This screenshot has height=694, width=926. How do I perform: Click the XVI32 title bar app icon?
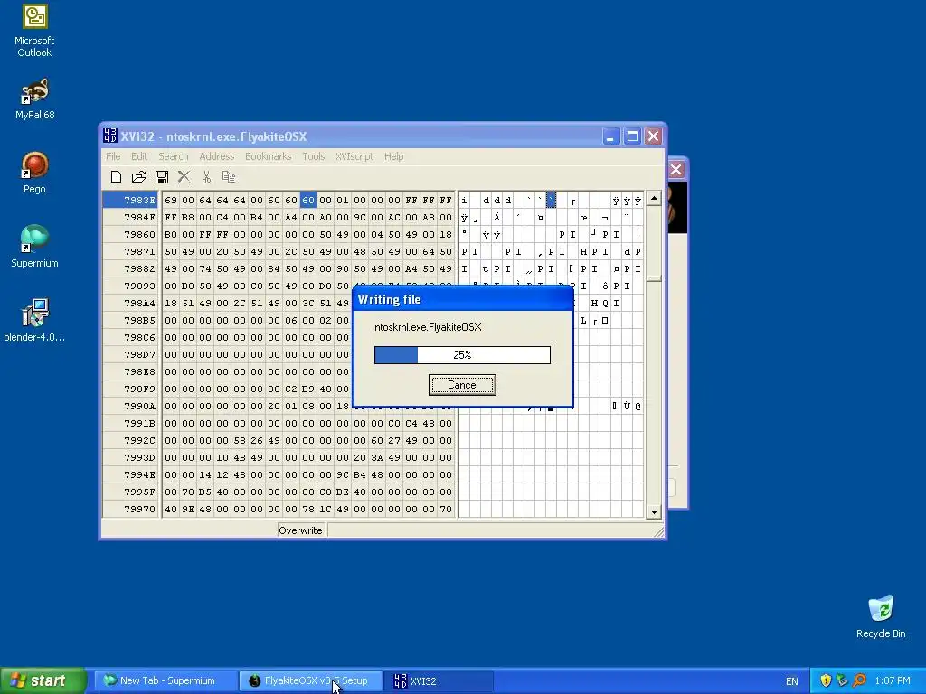coord(109,136)
